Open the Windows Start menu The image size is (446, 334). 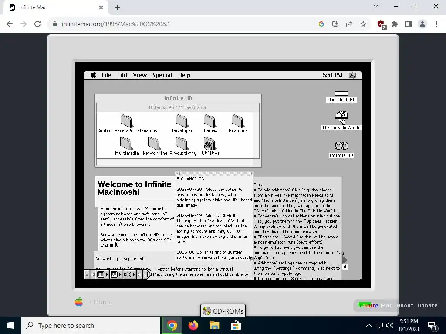point(10,325)
